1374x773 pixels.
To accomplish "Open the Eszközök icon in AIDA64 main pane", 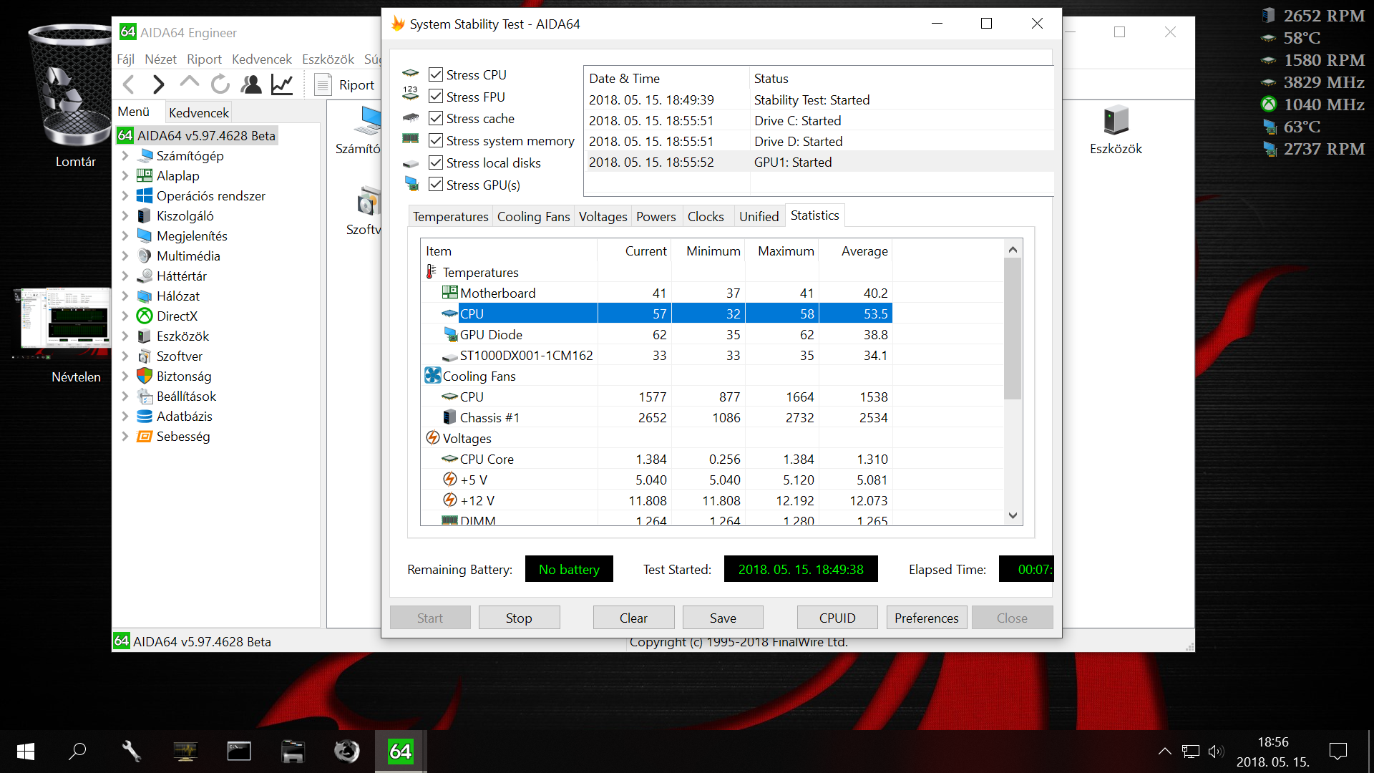I will pyautogui.click(x=1116, y=130).
